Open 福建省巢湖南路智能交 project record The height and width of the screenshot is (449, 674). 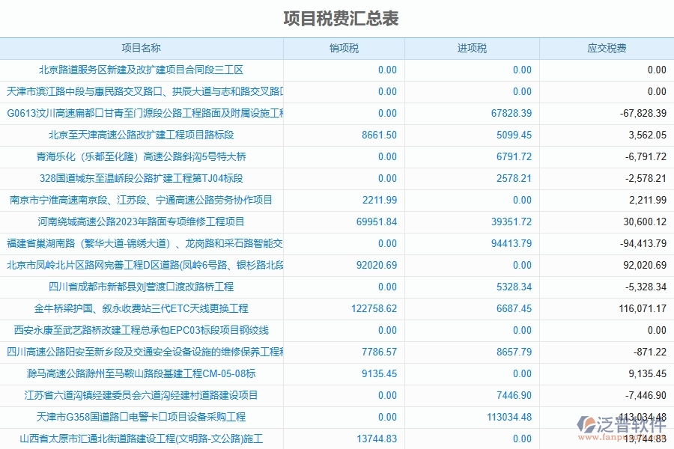click(x=142, y=243)
